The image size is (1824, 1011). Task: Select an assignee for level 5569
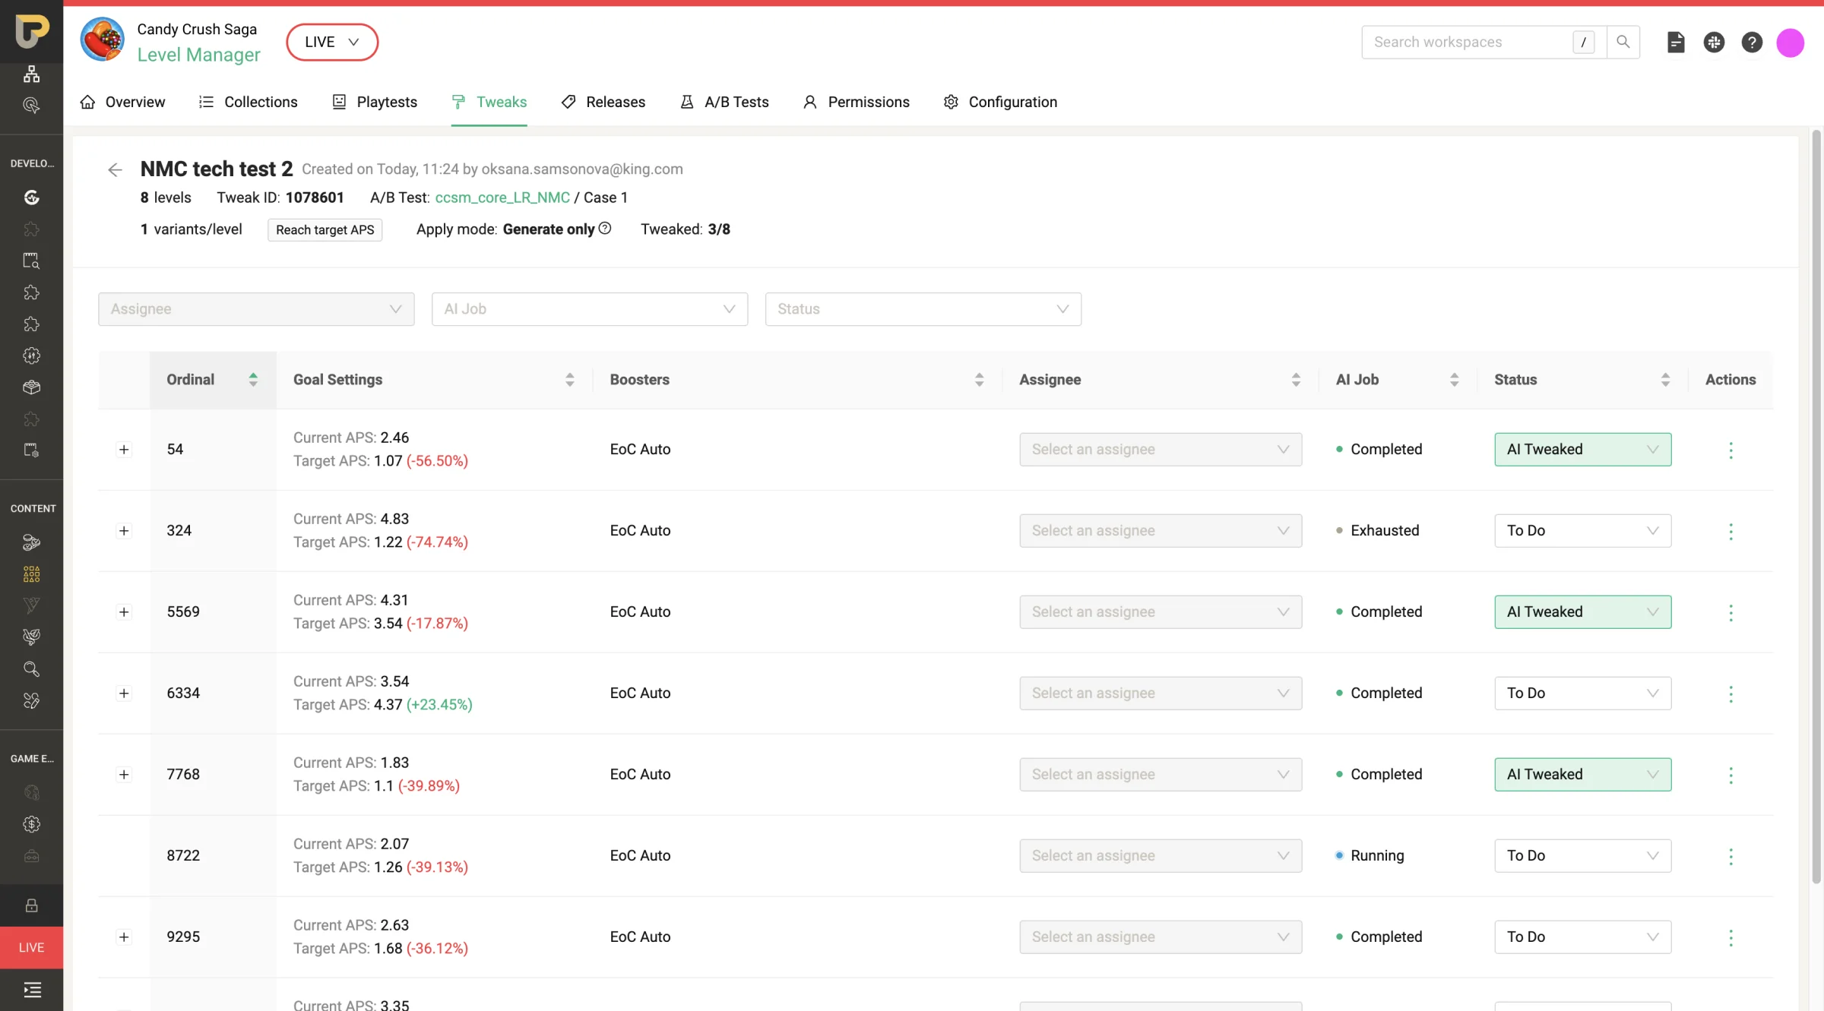(x=1160, y=612)
